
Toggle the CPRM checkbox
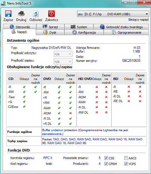point(106,164)
